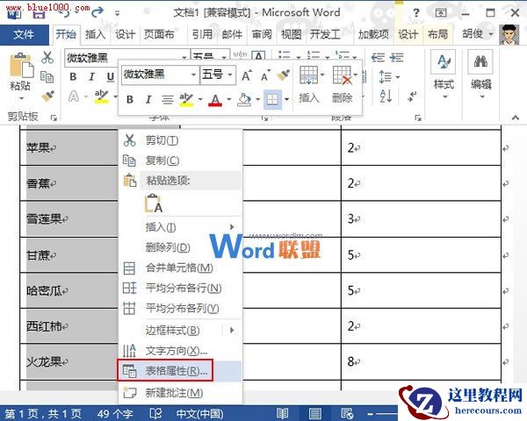
Task: Toggle Bold in the ribbon font group
Action: (x=73, y=77)
